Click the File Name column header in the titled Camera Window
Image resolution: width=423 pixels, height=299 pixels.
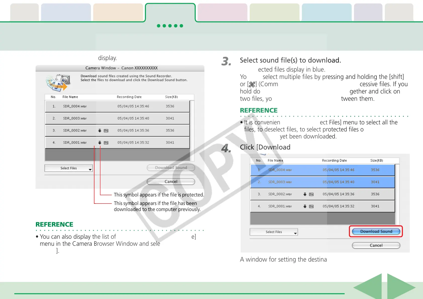(x=70, y=97)
